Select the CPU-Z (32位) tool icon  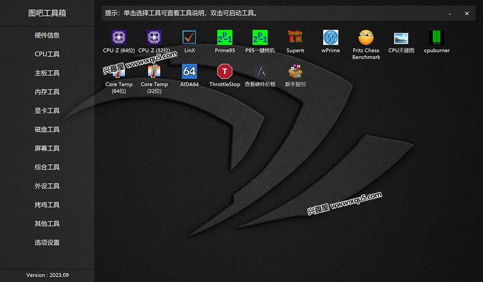click(154, 38)
